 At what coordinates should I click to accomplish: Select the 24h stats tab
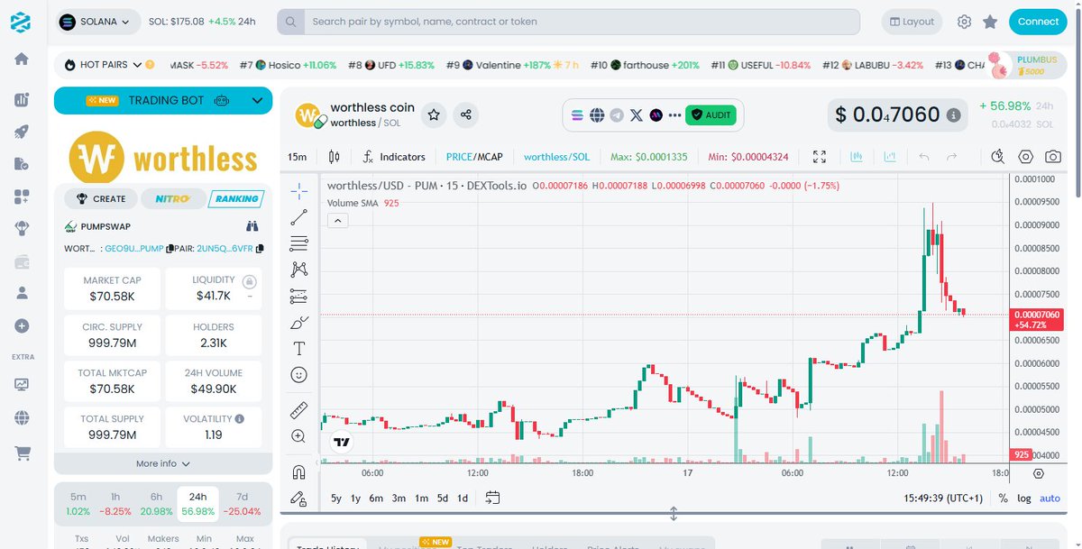(198, 503)
